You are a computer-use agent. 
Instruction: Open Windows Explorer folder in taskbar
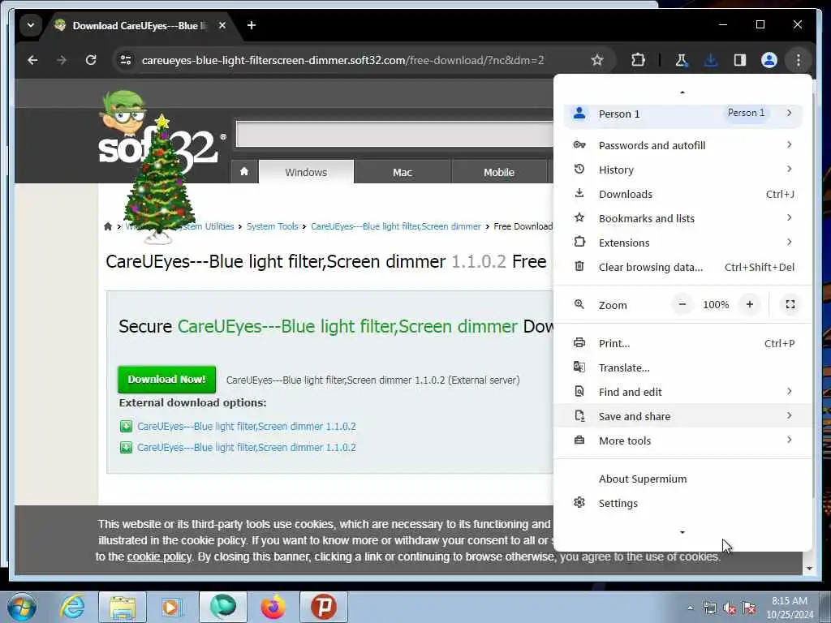pyautogui.click(x=123, y=607)
